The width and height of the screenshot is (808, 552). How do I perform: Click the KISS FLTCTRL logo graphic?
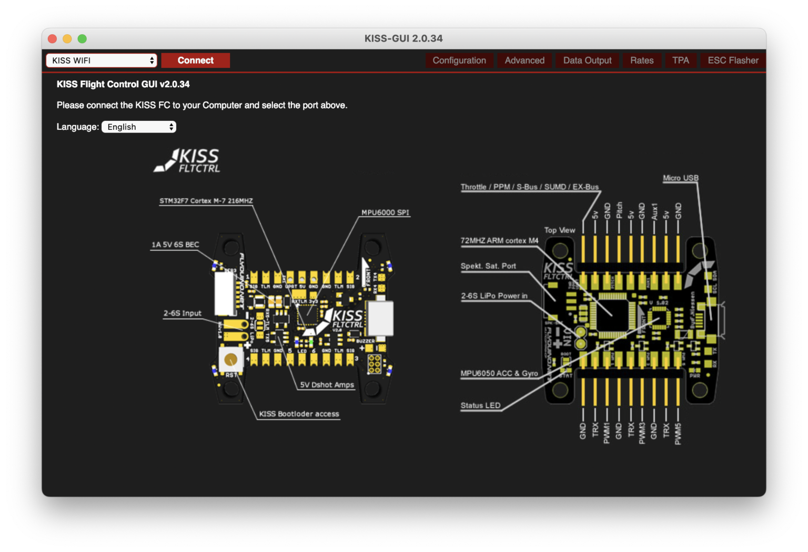click(x=187, y=160)
